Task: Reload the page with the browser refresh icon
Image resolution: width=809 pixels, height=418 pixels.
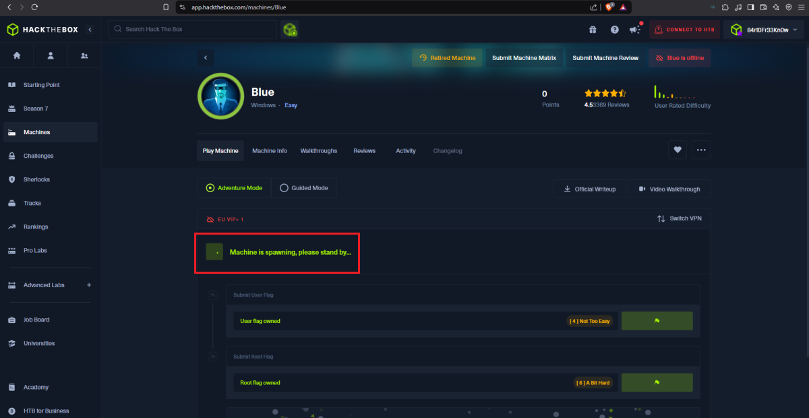Action: 34,7
